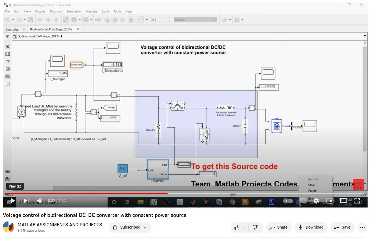The height and width of the screenshot is (238, 371).
Task: Open the Save to playlist menu
Action: point(342,227)
